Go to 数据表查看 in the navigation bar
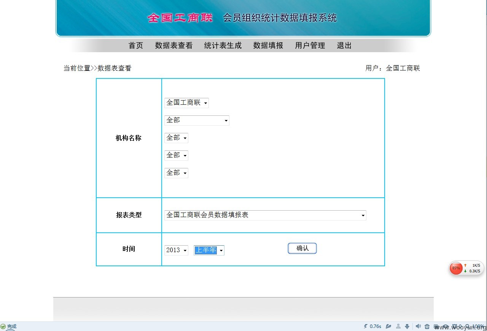The image size is (487, 331). 174,46
